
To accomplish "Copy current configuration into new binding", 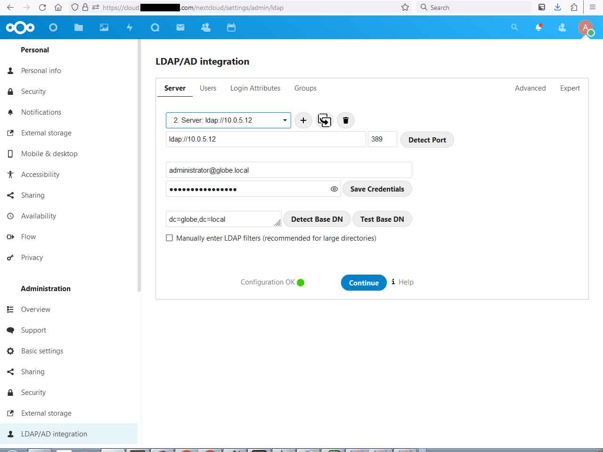I will [x=325, y=120].
